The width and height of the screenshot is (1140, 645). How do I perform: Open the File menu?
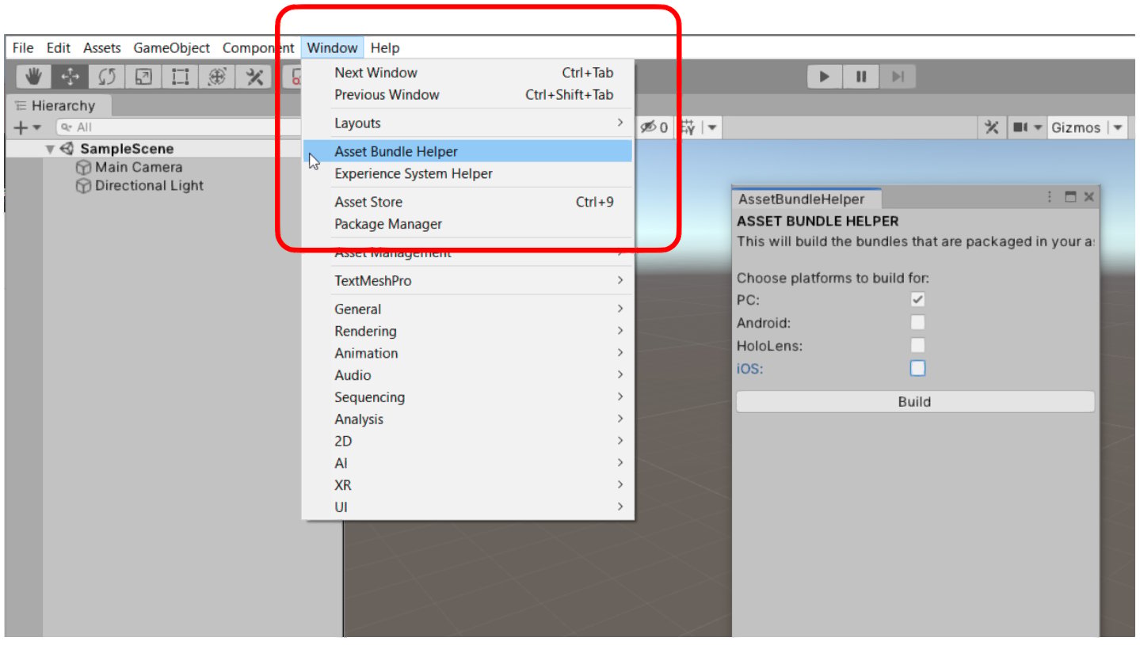(x=23, y=47)
